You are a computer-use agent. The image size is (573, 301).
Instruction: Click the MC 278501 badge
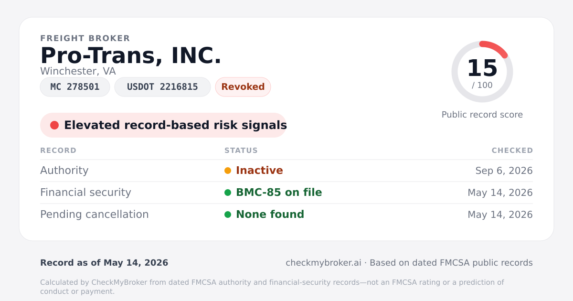75,87
